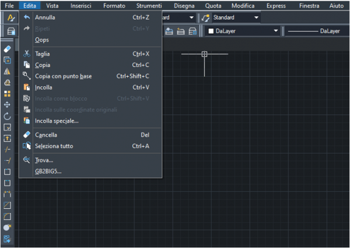The image size is (350, 249).
Task: Click the text style icon in top toolbar
Action: (10, 17)
